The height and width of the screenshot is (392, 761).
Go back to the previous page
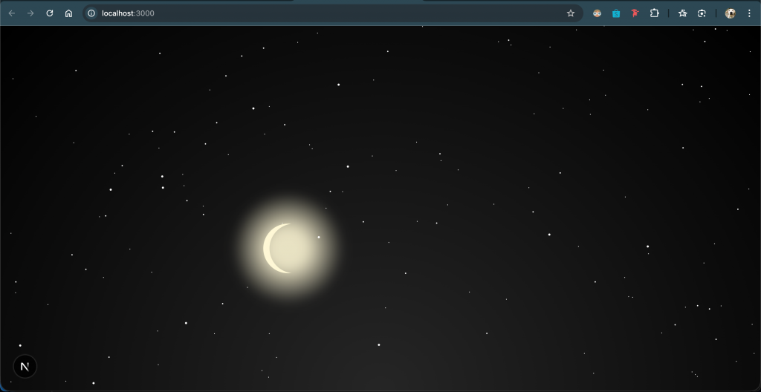12,13
